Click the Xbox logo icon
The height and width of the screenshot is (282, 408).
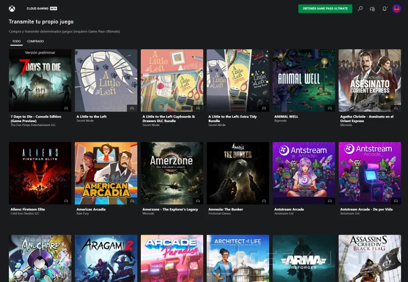[x=12, y=8]
